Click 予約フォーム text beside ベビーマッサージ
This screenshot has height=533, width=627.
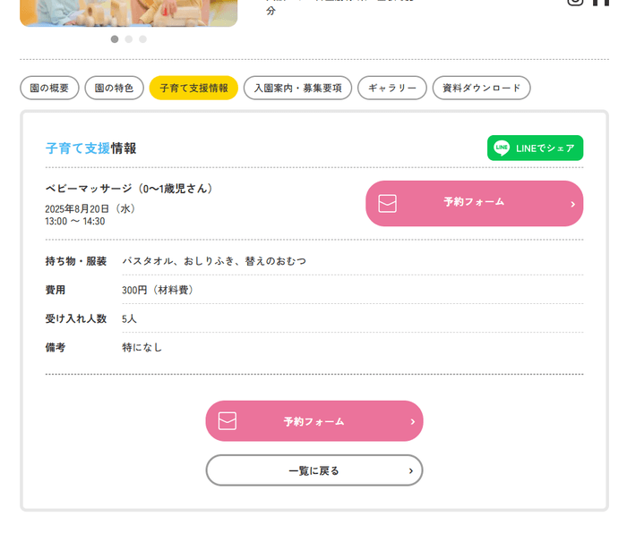474,203
